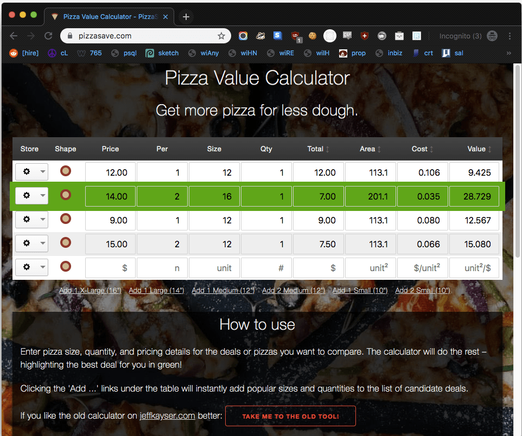The image size is (522, 436).
Task: Sort the table by Cost column
Action: coord(422,149)
